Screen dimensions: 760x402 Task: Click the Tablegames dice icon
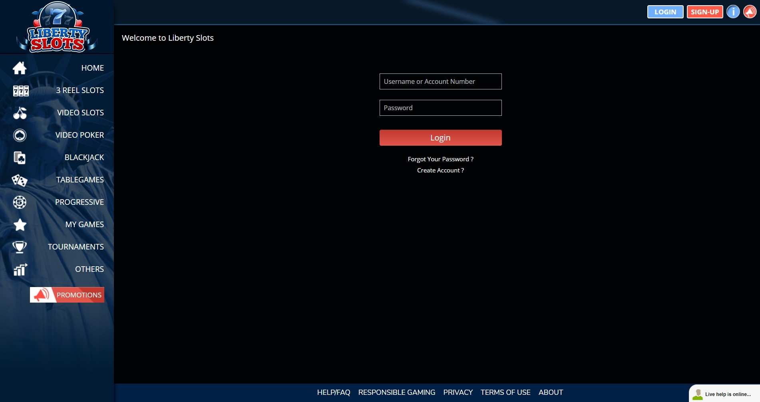[x=20, y=180]
